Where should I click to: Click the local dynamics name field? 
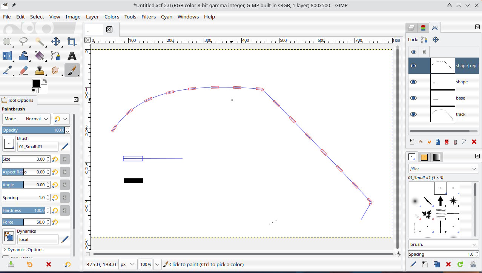[38, 239]
